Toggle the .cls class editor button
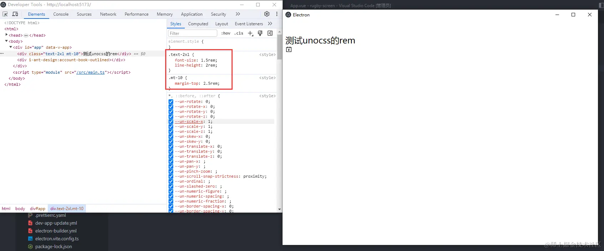 pos(239,33)
